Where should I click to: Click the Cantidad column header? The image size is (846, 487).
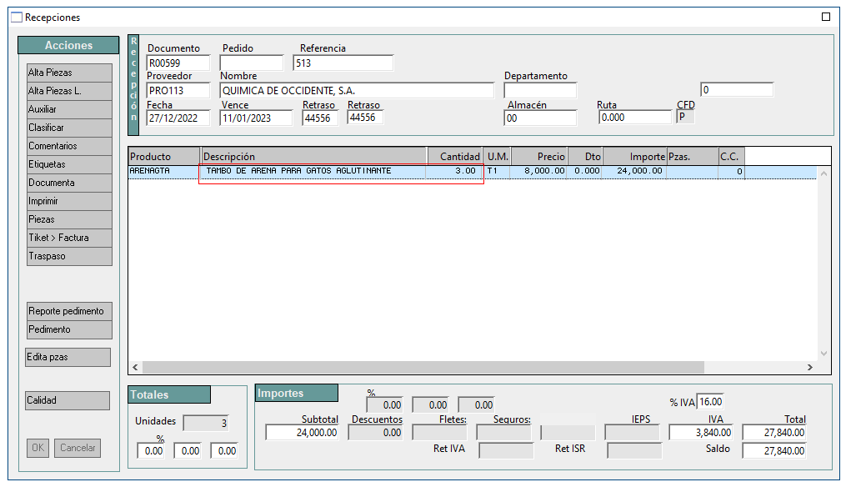(455, 157)
